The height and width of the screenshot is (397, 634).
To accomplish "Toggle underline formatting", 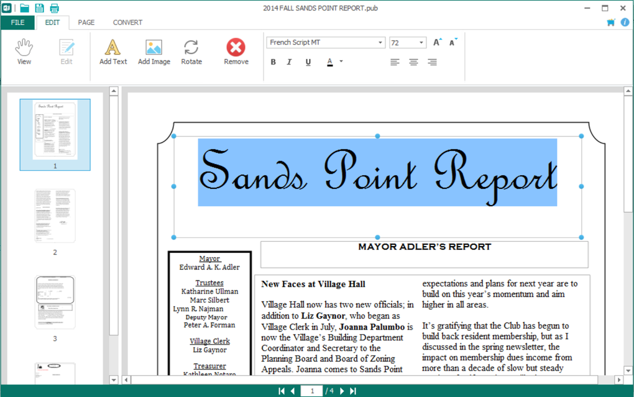I will coord(308,62).
